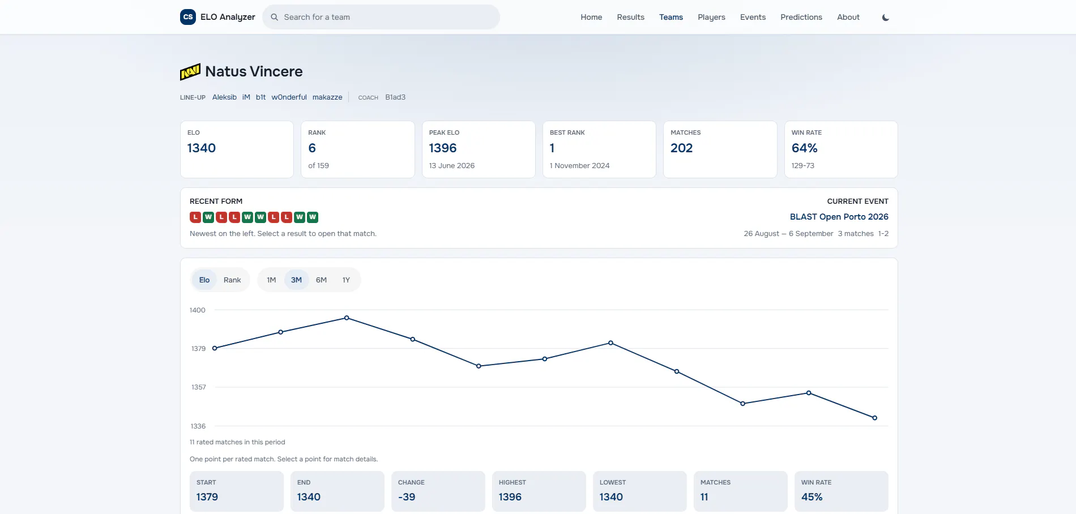Click the 1357 y-axis label
The image size is (1076, 514).
[x=198, y=387]
